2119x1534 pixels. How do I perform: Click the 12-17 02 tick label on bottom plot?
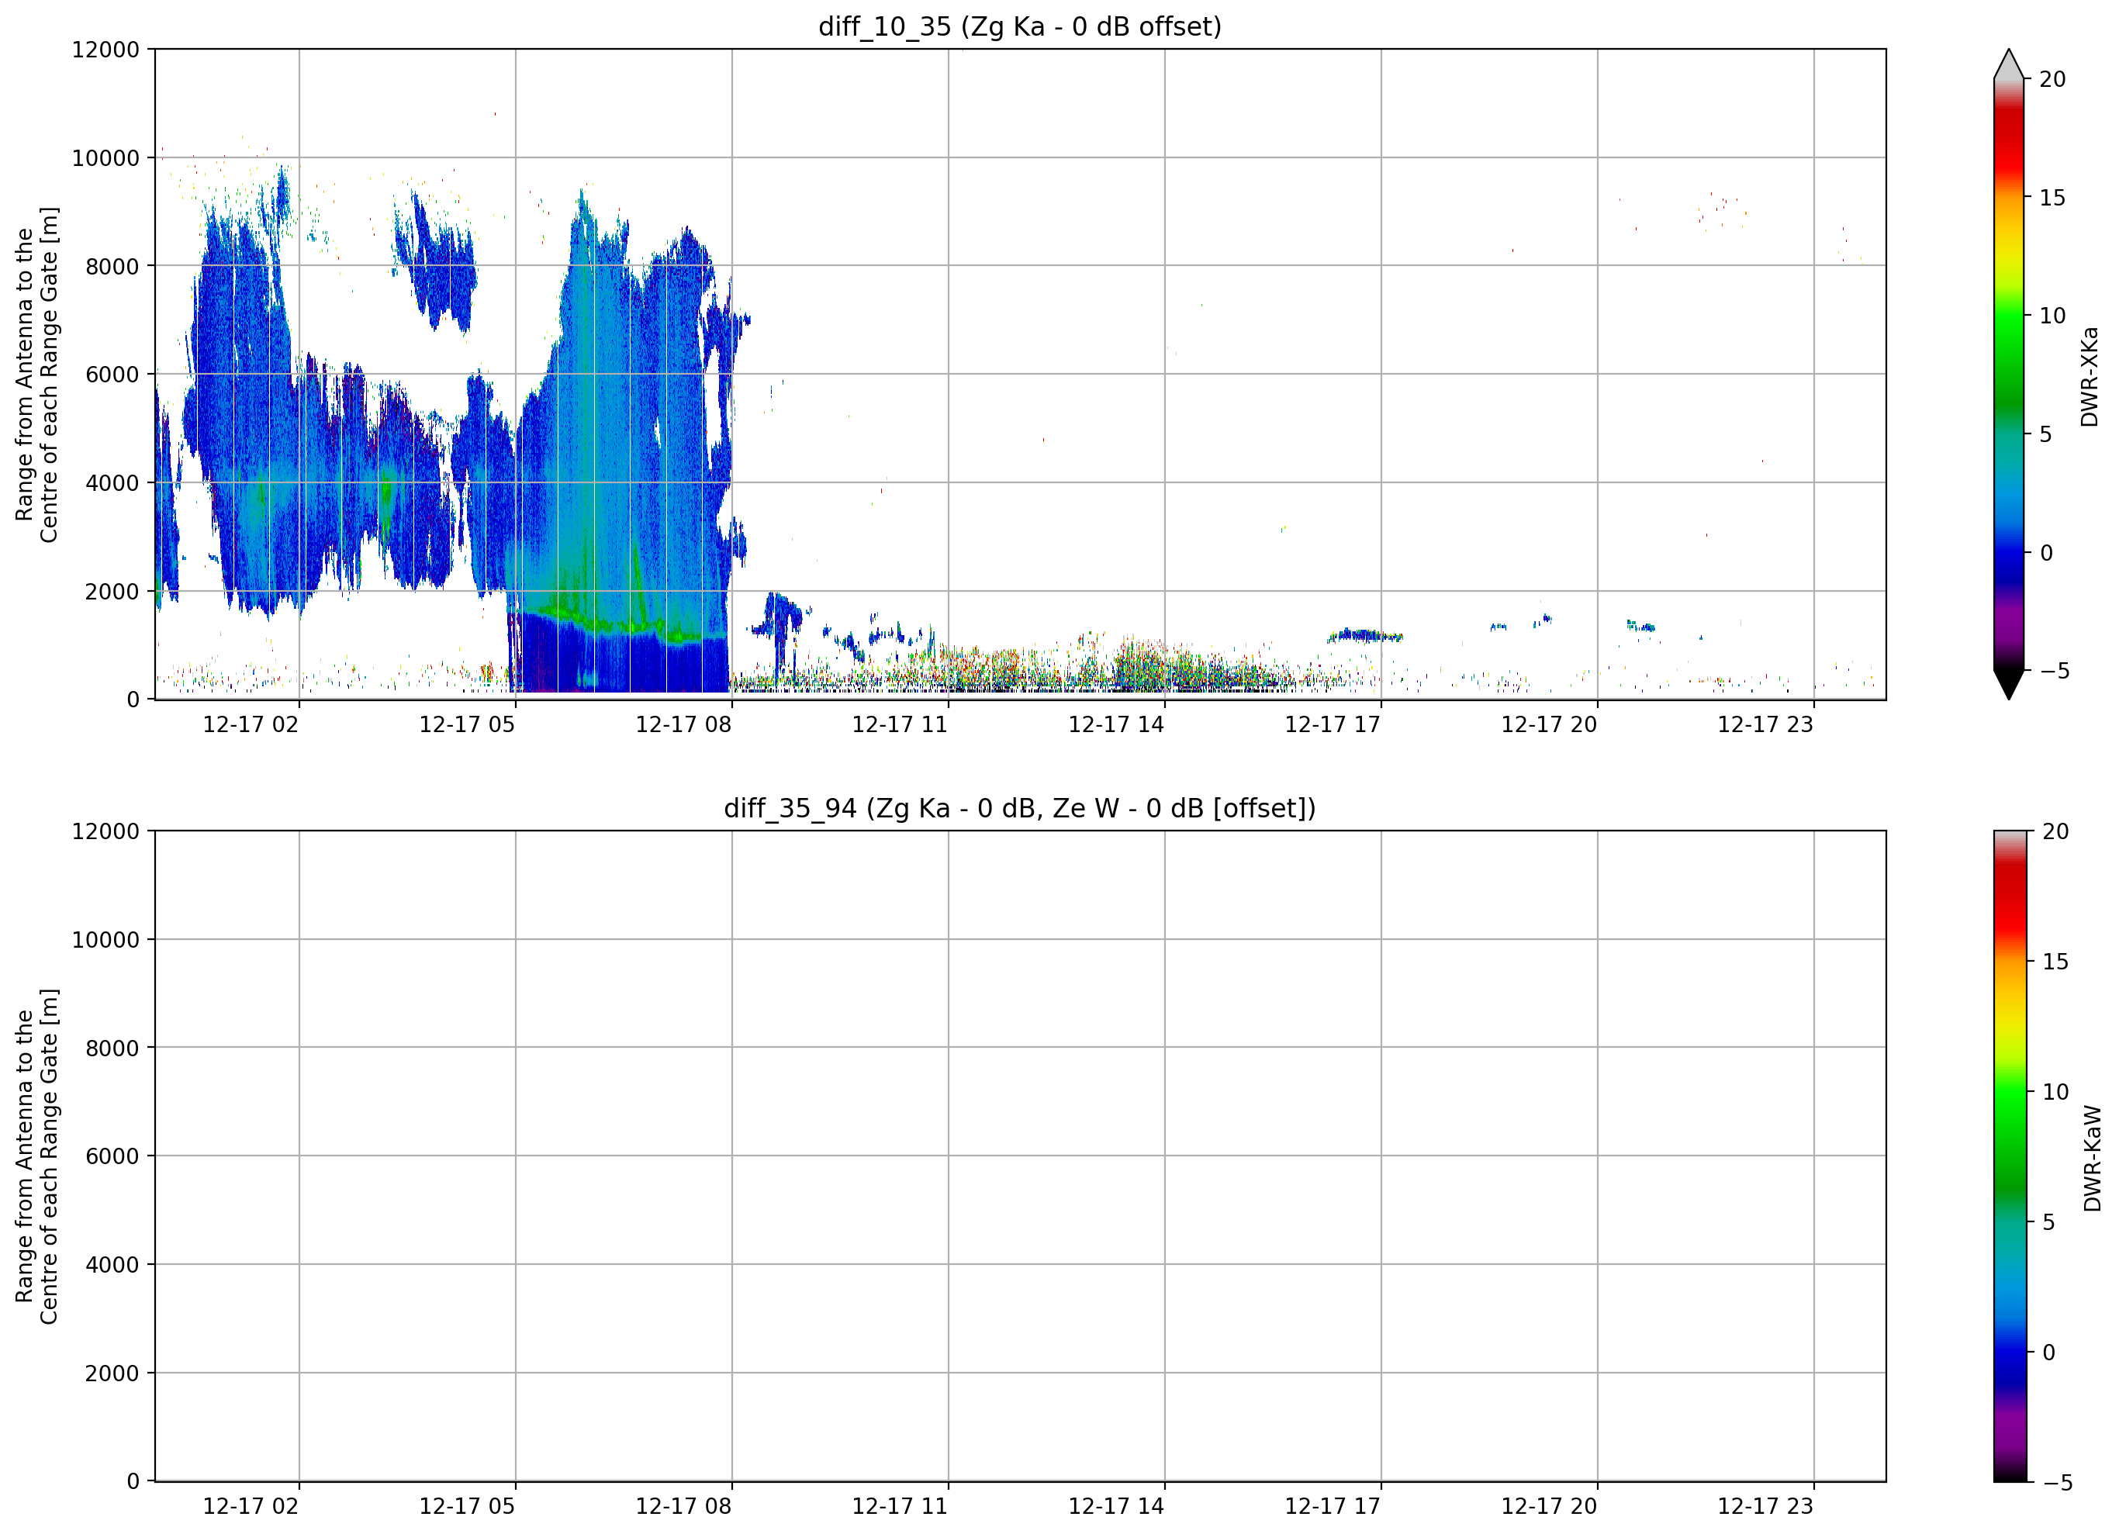pos(251,1506)
